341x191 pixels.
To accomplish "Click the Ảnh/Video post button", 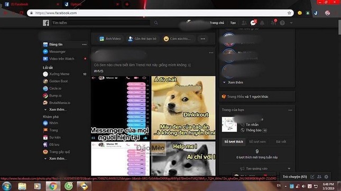I will point(110,39).
